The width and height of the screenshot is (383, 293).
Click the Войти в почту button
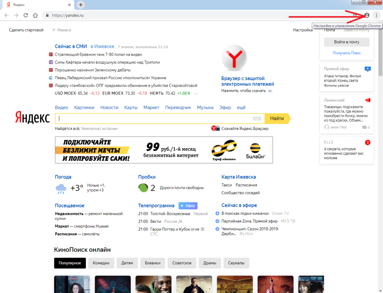[x=347, y=42]
